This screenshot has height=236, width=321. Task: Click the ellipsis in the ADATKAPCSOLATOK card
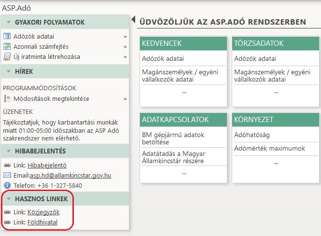pyautogui.click(x=184, y=174)
